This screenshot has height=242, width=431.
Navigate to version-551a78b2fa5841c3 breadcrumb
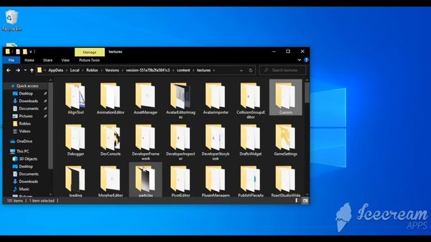pos(148,71)
